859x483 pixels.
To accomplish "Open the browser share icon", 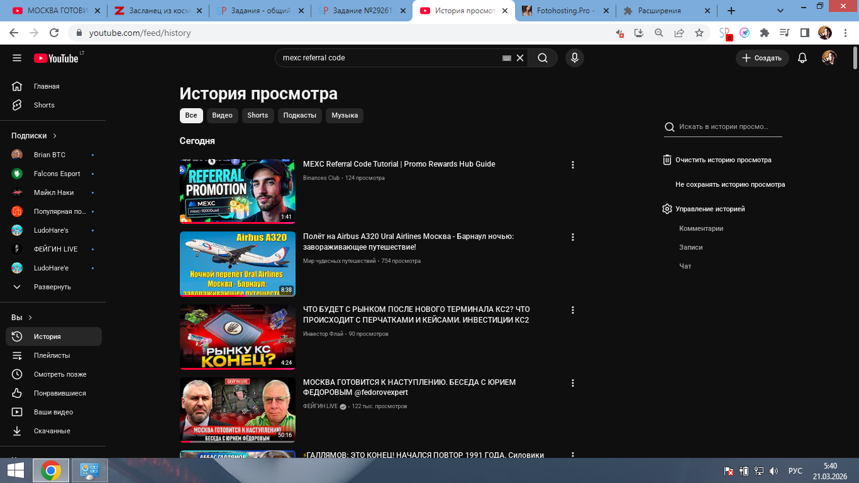I will pyautogui.click(x=679, y=33).
